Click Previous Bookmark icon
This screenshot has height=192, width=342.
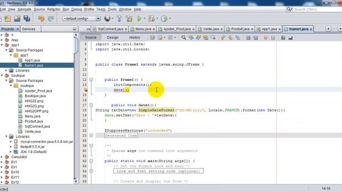point(223,38)
